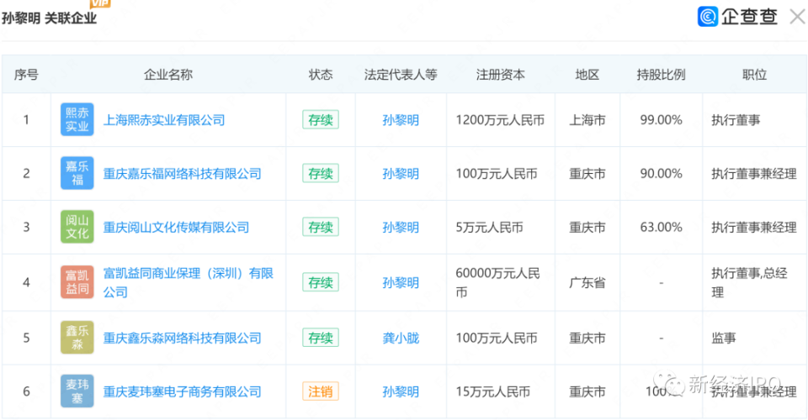Screen dimensions: 808x420
Task: Open 重庆麦玮塞电子商务有限公司 company link
Action: [183, 391]
